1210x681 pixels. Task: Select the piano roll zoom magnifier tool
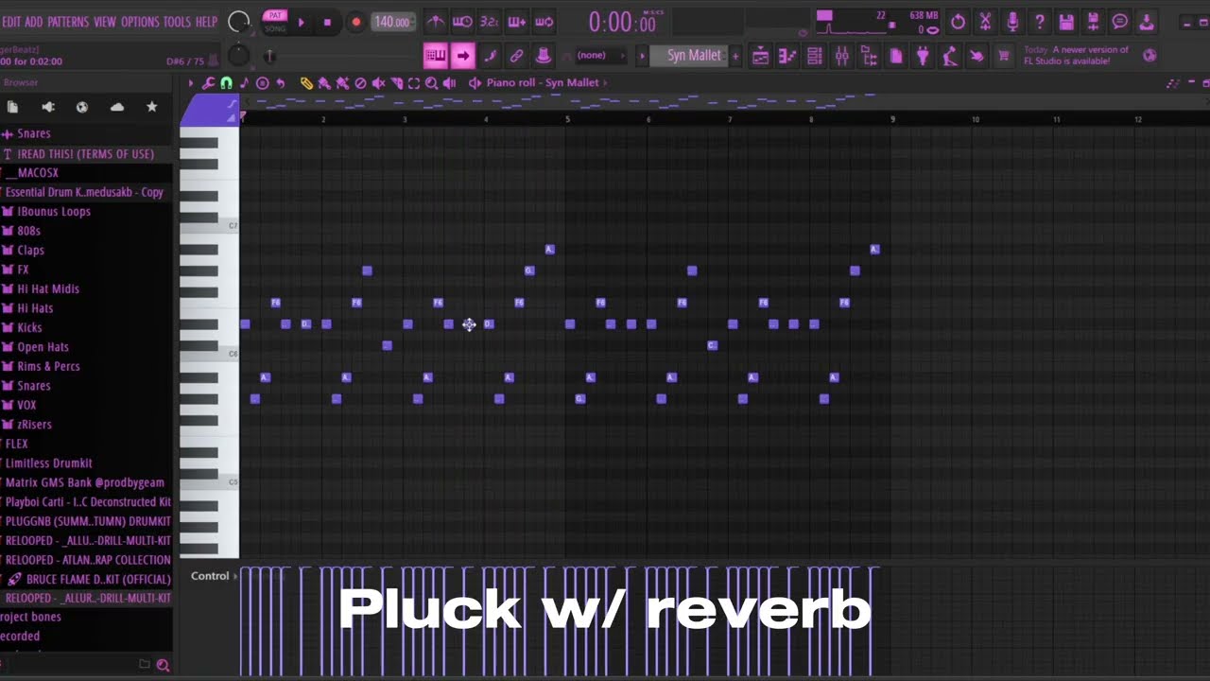pyautogui.click(x=432, y=83)
